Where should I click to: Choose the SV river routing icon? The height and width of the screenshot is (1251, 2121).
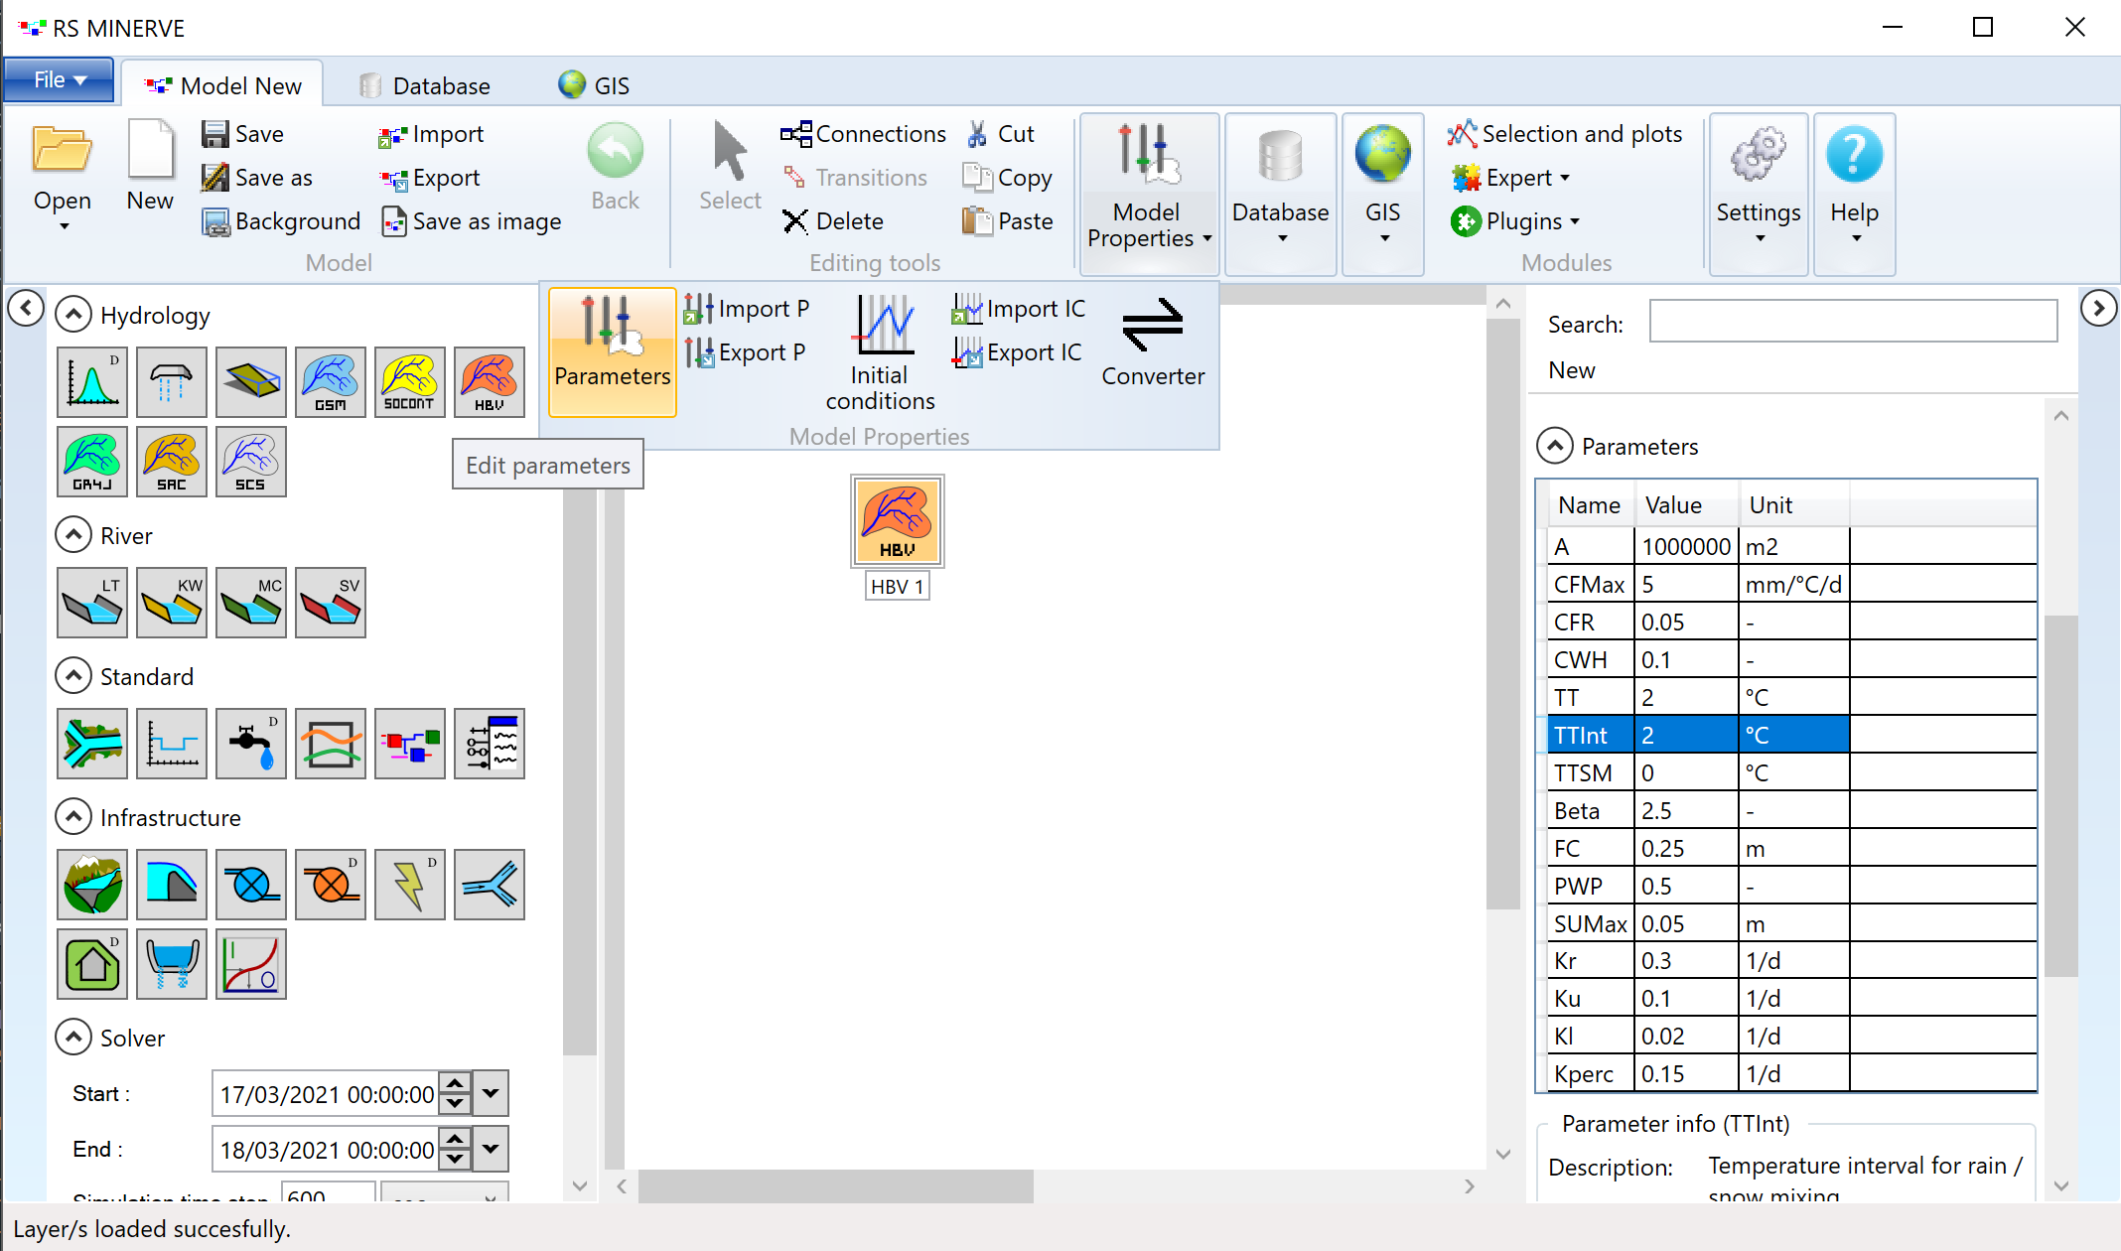(330, 602)
